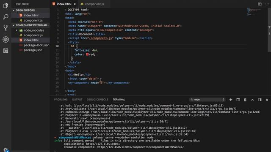
Task: Click the font-size: 4em declaration
Action: pyautogui.click(x=86, y=50)
